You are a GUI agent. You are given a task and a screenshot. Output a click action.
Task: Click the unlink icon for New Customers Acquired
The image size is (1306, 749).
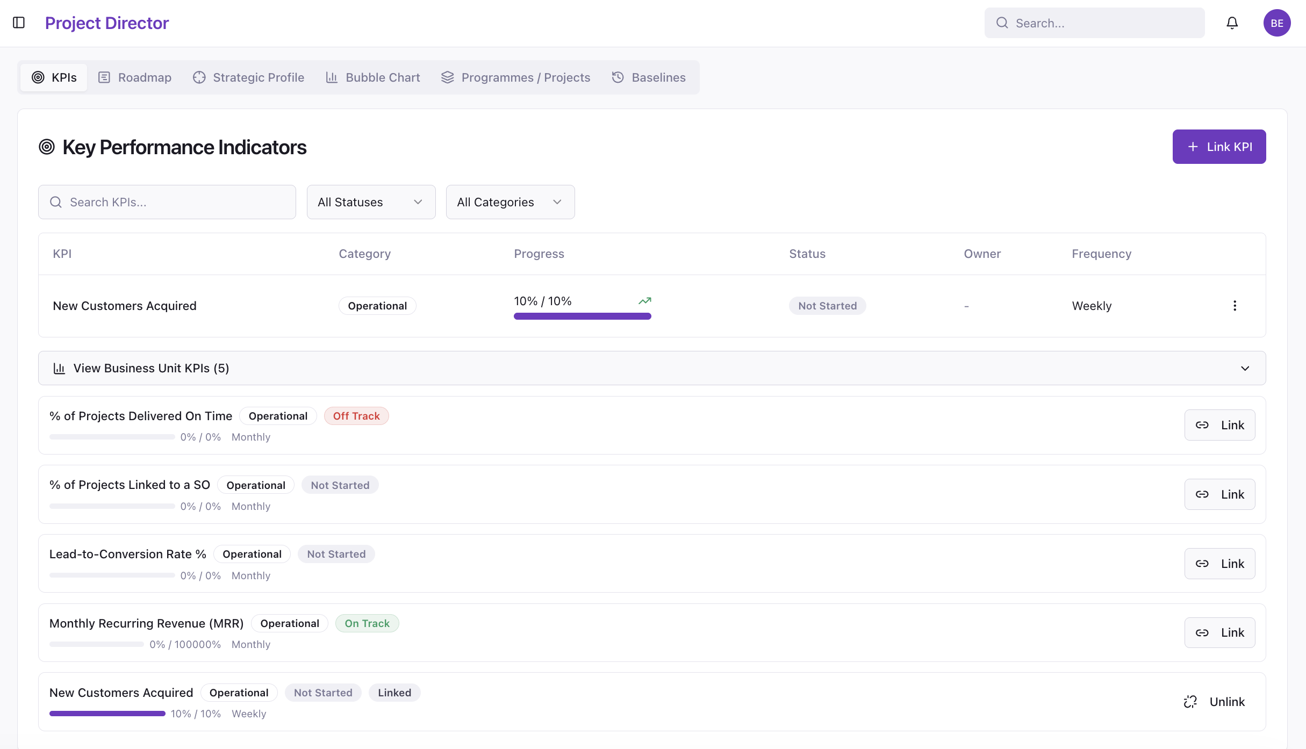pos(1190,702)
